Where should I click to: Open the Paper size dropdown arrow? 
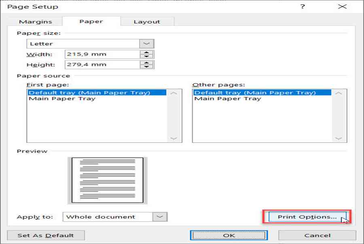(146, 44)
